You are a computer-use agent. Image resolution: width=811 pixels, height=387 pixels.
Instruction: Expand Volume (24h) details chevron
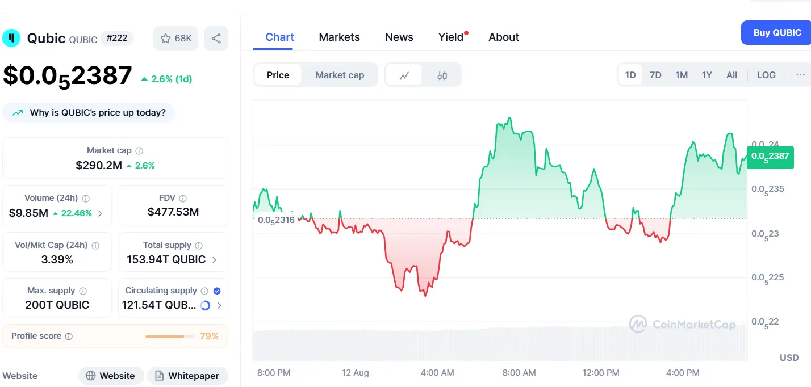(x=101, y=214)
